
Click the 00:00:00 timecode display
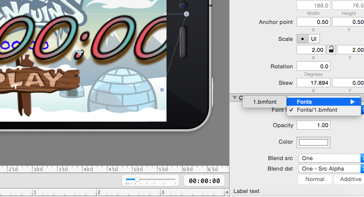click(x=204, y=181)
